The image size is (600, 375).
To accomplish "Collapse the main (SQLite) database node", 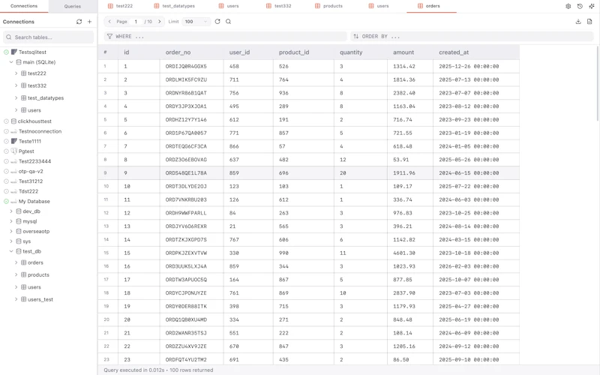I will 11,62.
